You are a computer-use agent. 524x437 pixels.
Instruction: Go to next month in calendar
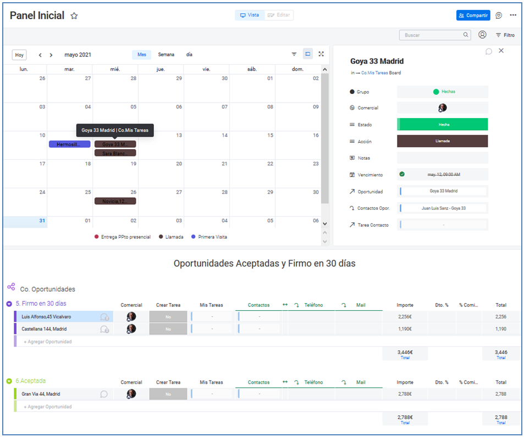coord(51,55)
